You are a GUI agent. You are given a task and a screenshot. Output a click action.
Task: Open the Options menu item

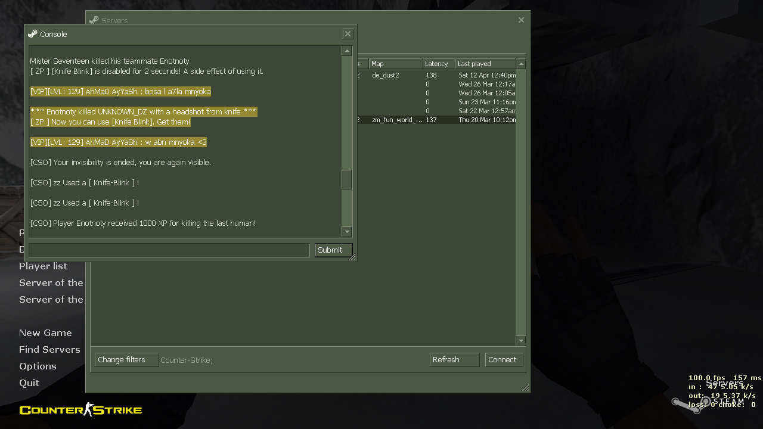point(38,366)
